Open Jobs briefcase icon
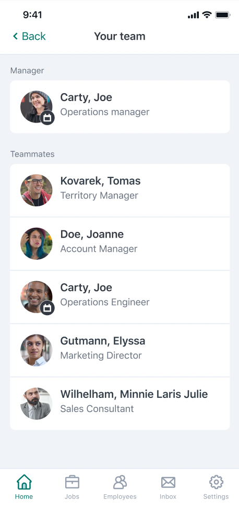This screenshot has width=239, height=511. coord(72,482)
